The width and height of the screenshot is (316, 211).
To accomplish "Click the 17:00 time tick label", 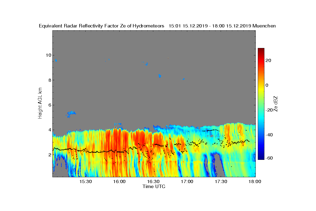I will tap(187, 182).
